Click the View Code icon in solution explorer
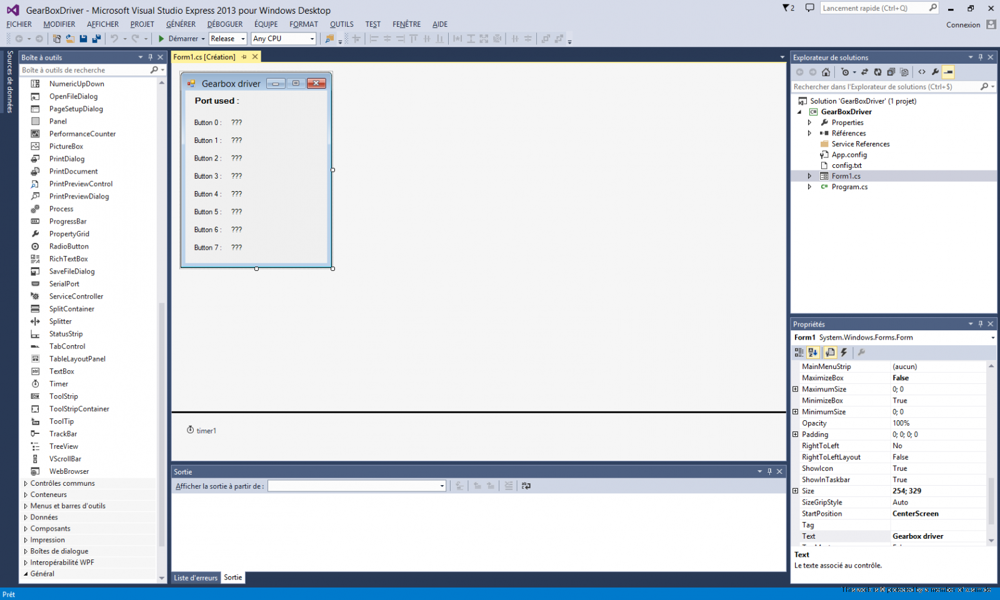Image resolution: width=1000 pixels, height=600 pixels. point(922,72)
